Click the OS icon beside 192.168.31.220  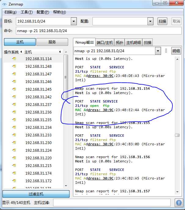click(14, 158)
